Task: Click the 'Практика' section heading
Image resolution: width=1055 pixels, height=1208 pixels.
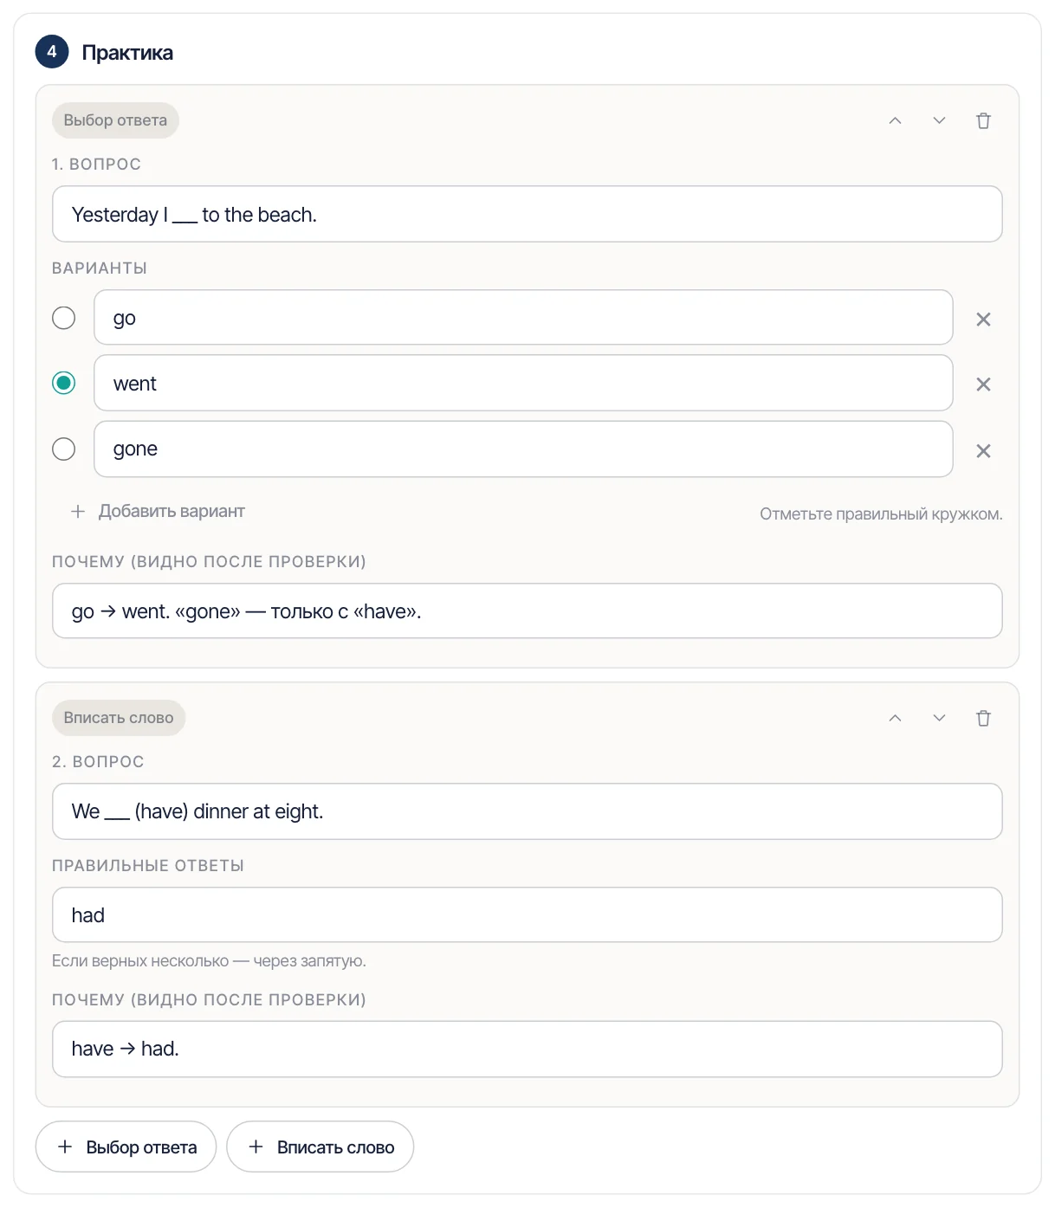Action: [127, 53]
